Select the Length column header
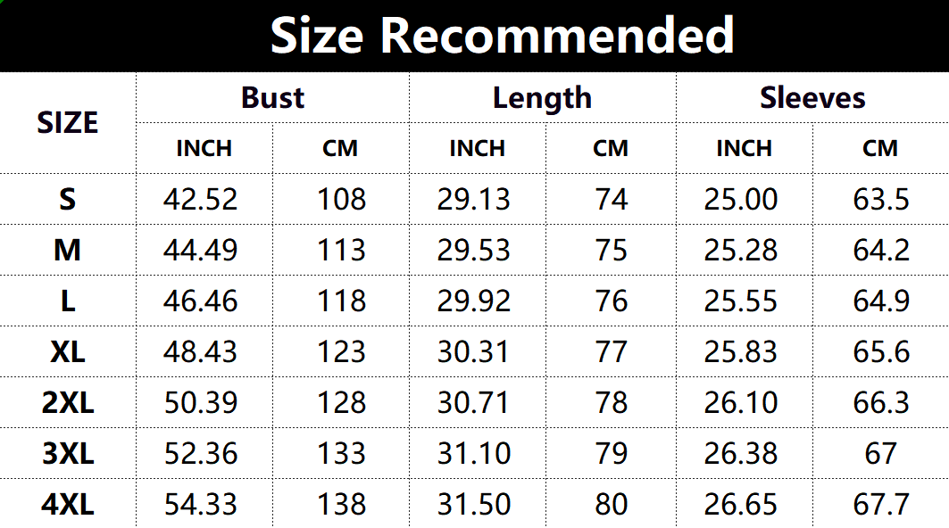This screenshot has height=528, width=949. (x=542, y=97)
